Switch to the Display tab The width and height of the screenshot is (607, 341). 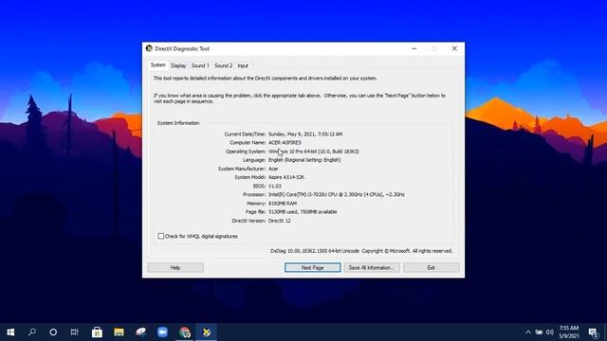coord(178,65)
